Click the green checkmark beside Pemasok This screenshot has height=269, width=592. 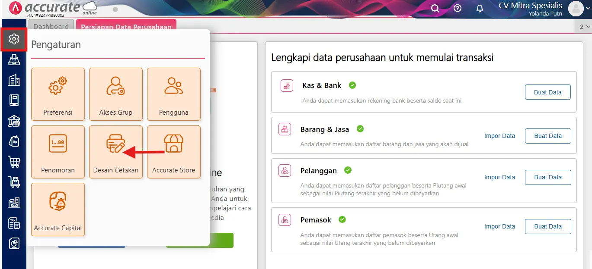pyautogui.click(x=342, y=219)
